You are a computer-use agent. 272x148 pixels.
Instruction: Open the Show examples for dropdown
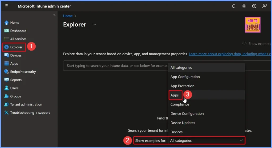206,141
